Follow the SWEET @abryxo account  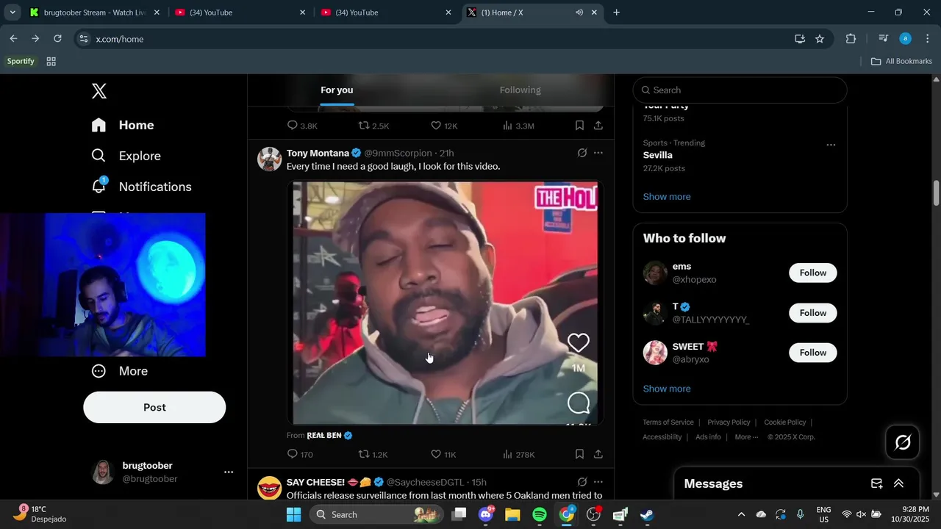(x=813, y=353)
